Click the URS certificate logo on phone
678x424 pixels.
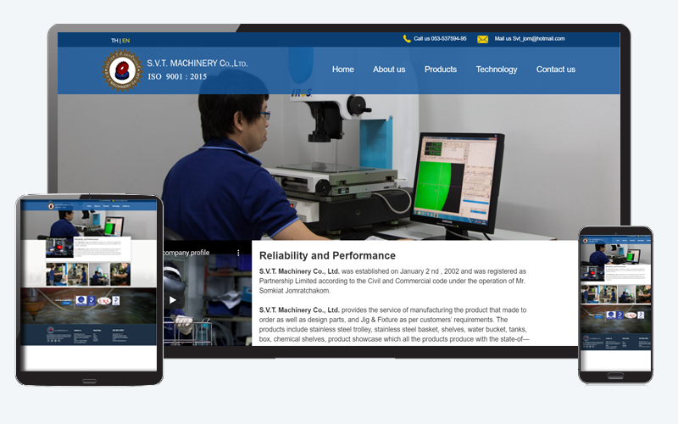(631, 315)
